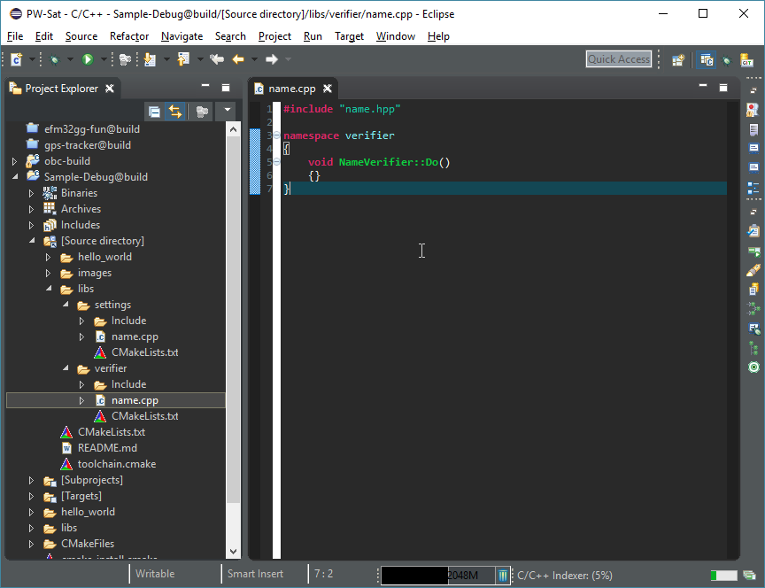Open the Refactor menu
This screenshot has width=765, height=588.
(x=129, y=36)
